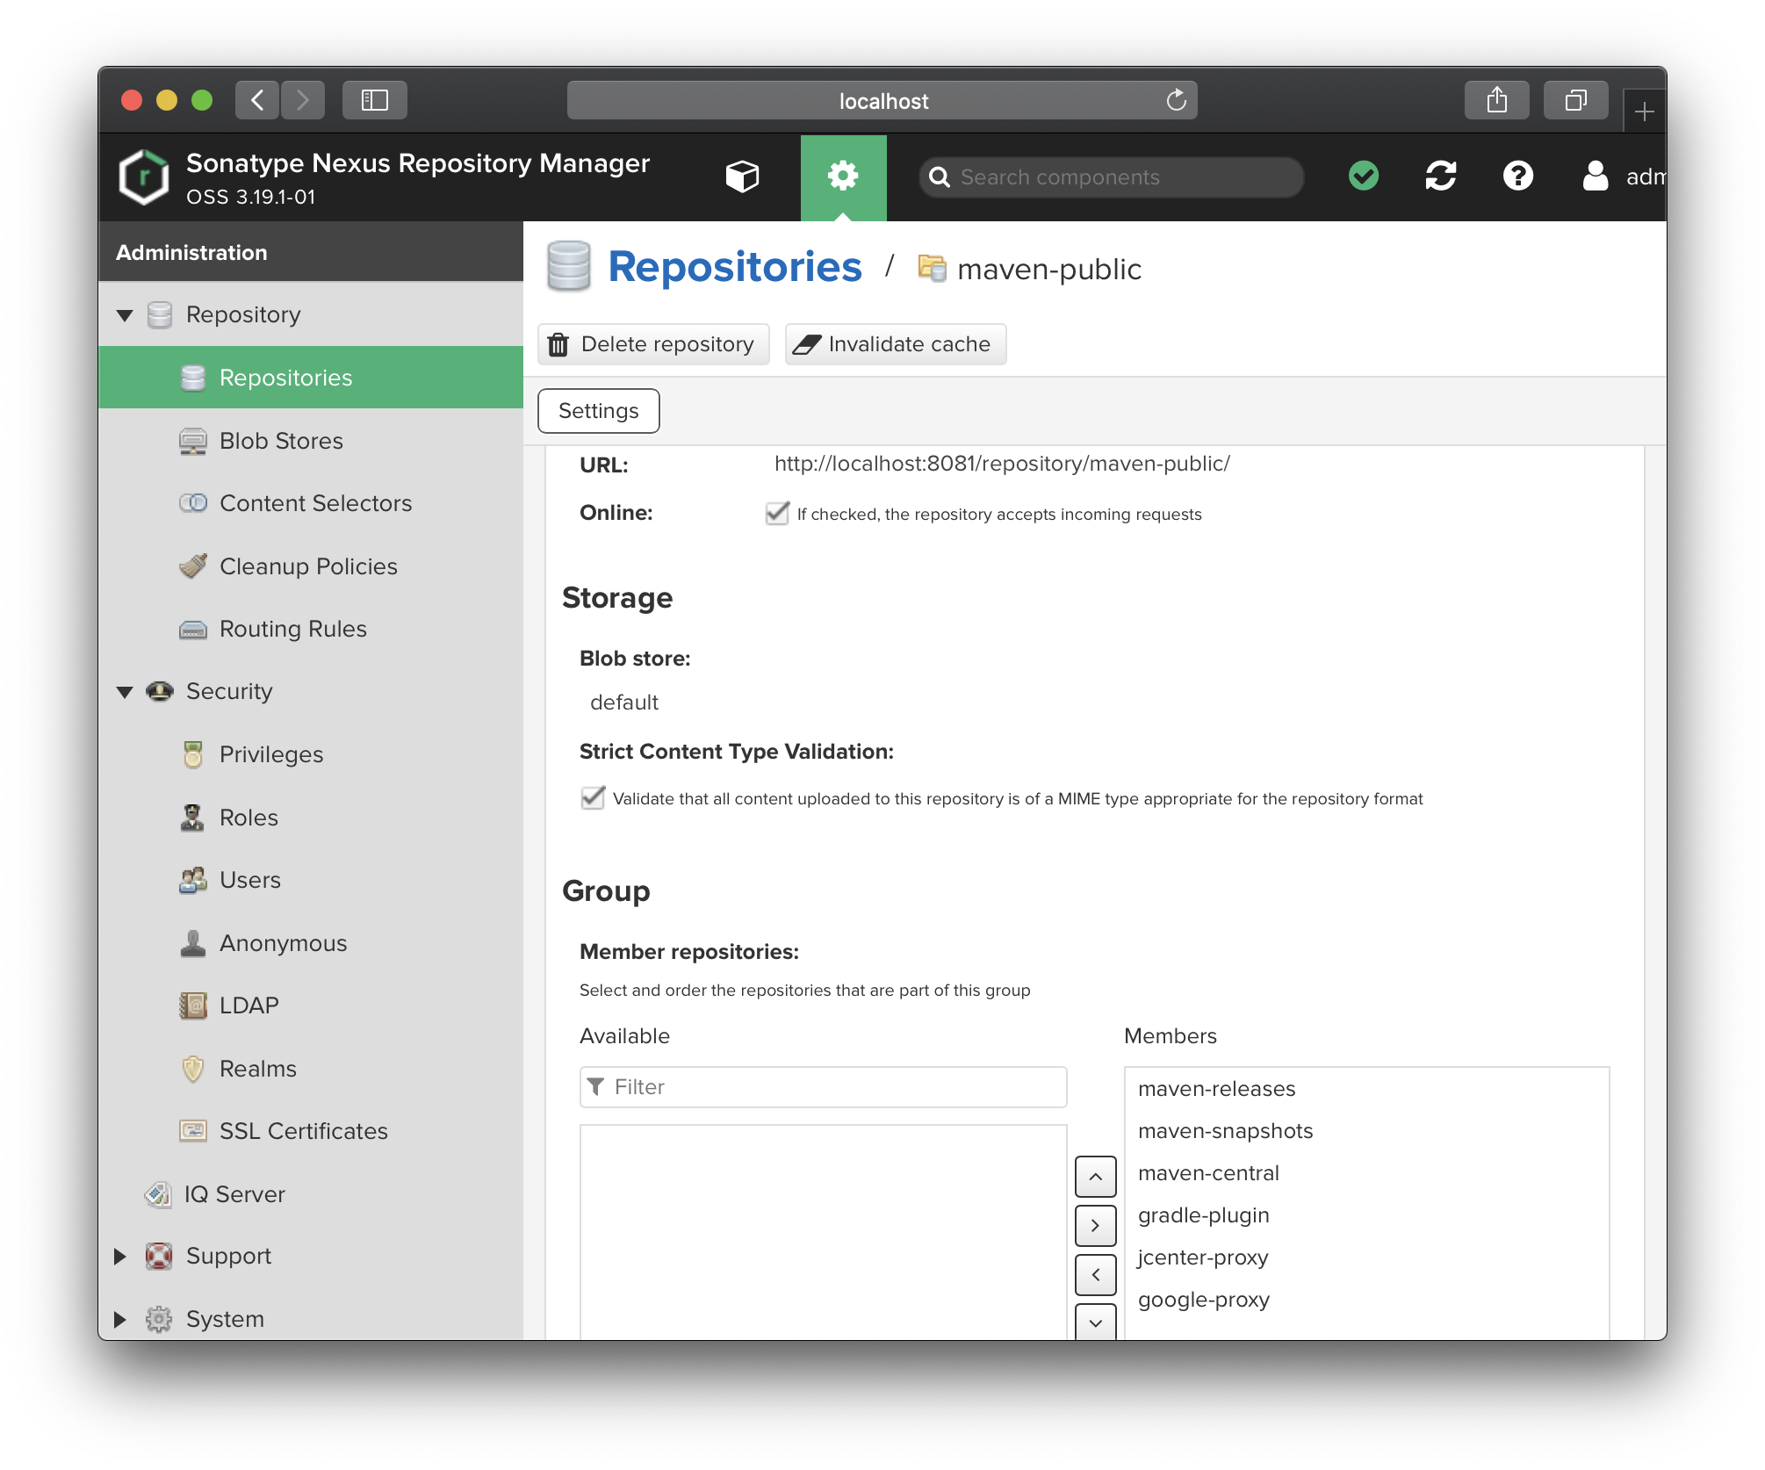Open the admin user account icon
The height and width of the screenshot is (1470, 1765).
[1595, 177]
